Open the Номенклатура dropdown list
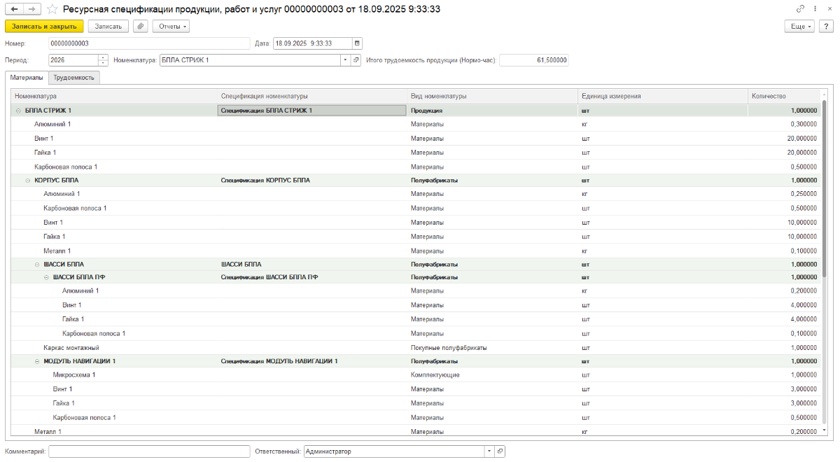The width and height of the screenshot is (840, 462). click(344, 60)
